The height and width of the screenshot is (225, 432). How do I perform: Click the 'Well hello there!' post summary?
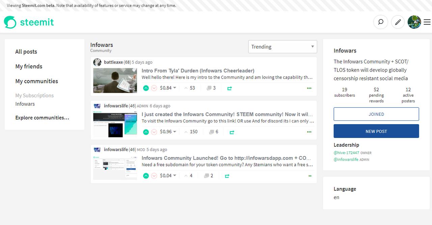coord(227,77)
